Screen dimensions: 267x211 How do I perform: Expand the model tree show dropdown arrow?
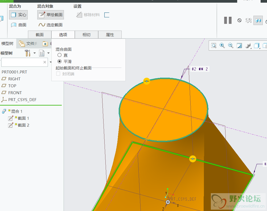(48, 53)
